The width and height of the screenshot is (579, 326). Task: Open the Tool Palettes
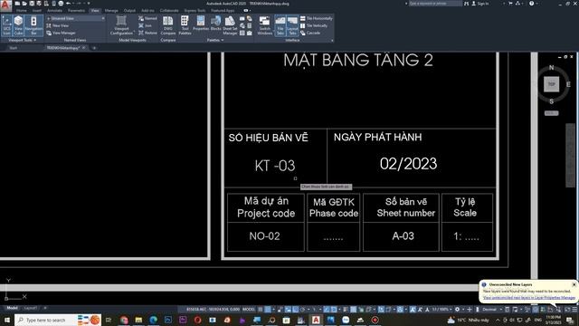click(x=185, y=25)
